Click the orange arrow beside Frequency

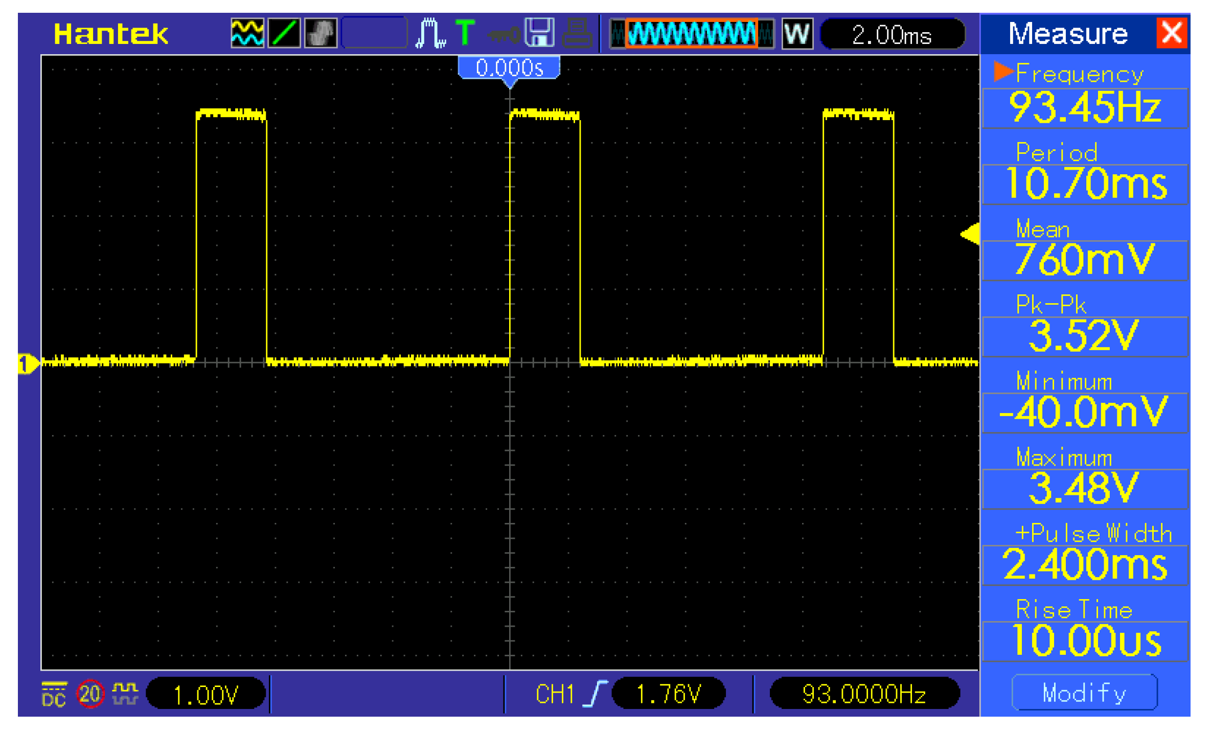1003,72
